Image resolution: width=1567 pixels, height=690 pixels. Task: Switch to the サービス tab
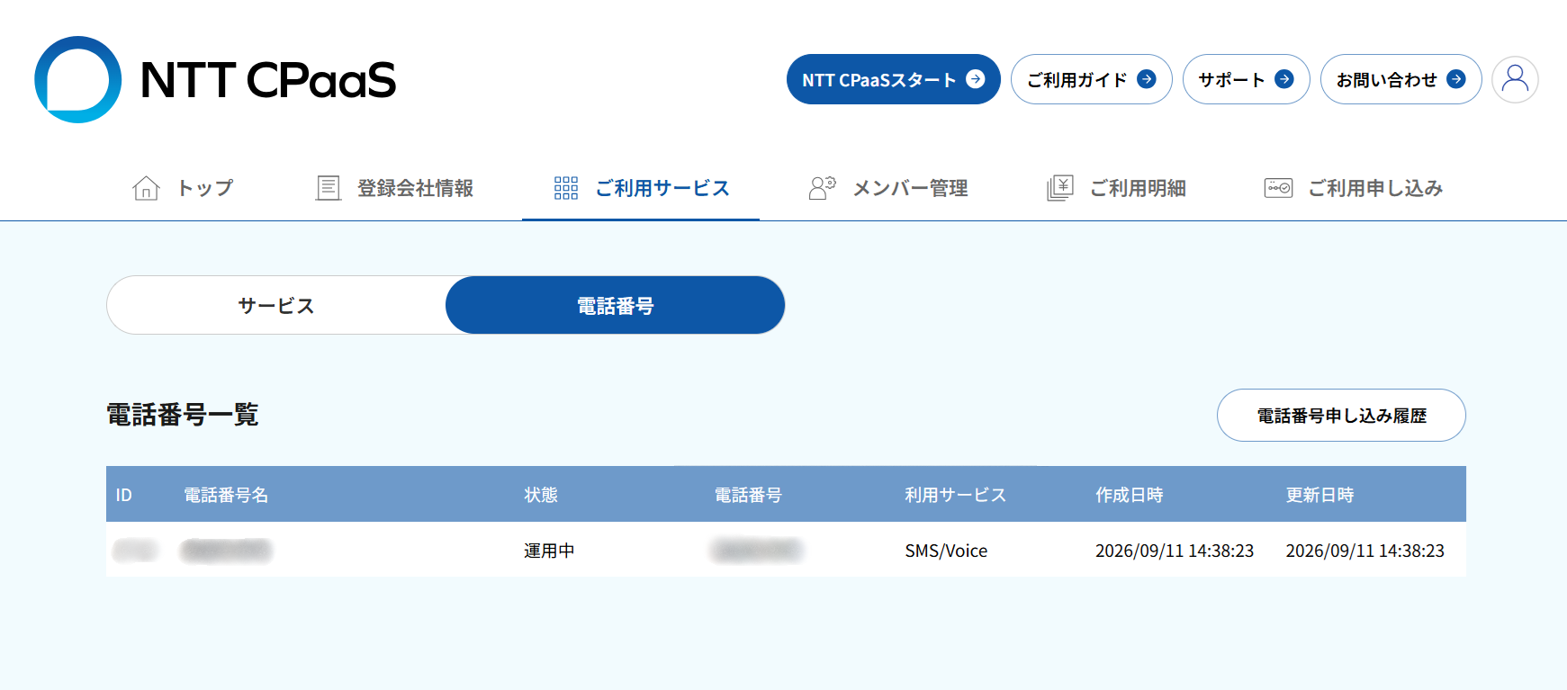[x=276, y=305]
